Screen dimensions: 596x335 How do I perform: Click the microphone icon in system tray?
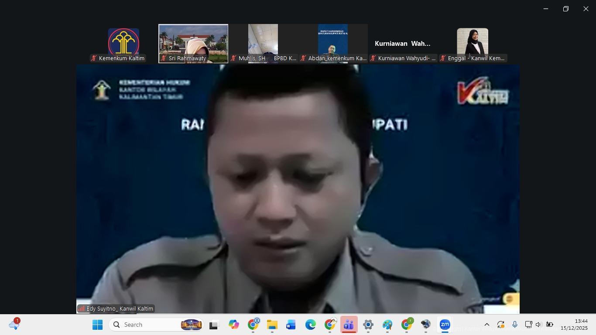pos(515,325)
